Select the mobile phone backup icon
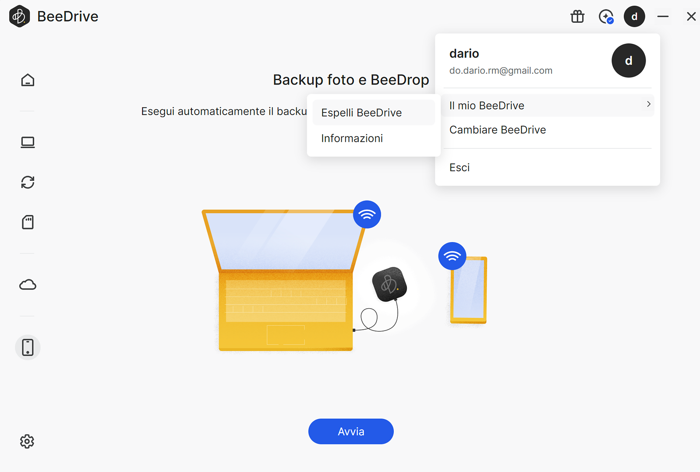Image resolution: width=700 pixels, height=472 pixels. pyautogui.click(x=28, y=347)
